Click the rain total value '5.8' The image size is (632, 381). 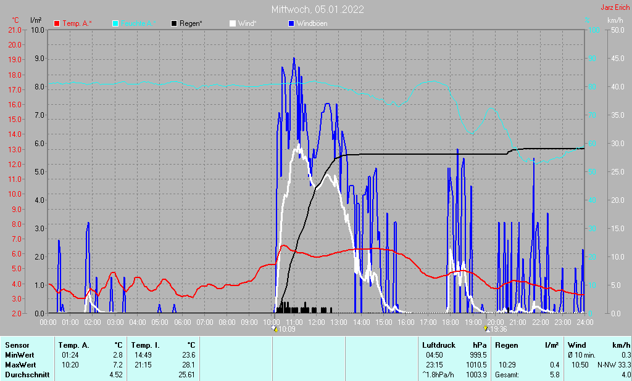(x=555, y=375)
